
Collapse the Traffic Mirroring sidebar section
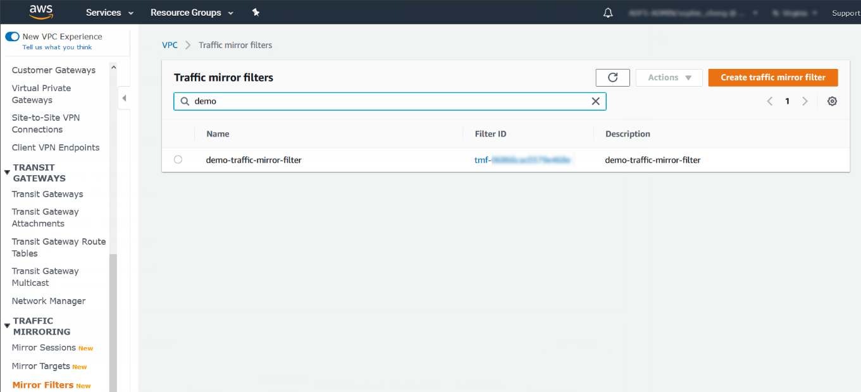tap(8, 326)
